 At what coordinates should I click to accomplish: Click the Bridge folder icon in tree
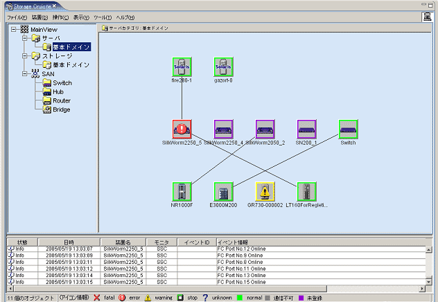point(47,109)
